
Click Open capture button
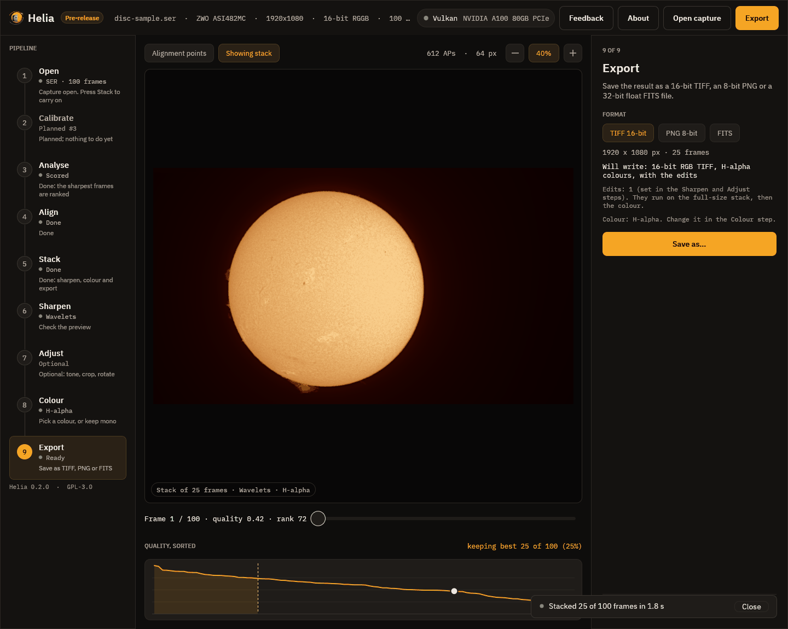pyautogui.click(x=697, y=18)
